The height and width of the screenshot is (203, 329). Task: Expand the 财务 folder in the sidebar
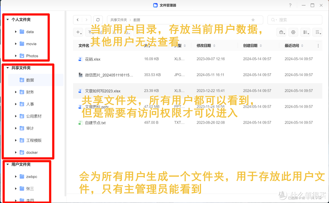[x=16, y=92]
